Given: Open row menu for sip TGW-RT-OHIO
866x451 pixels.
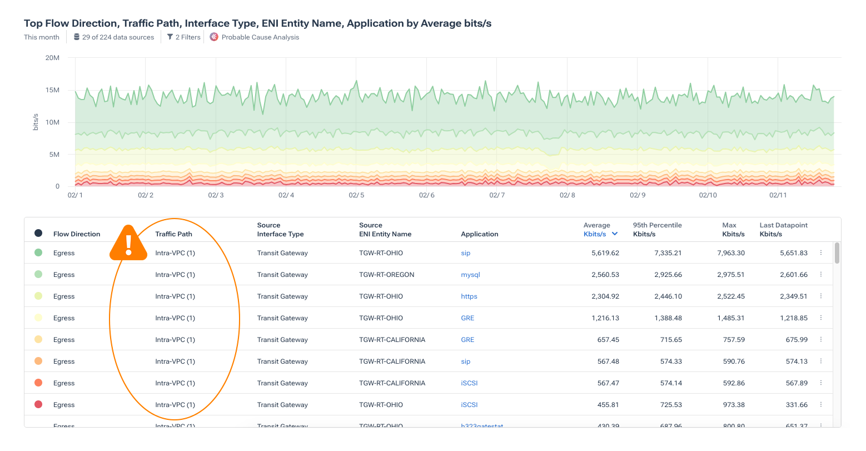Looking at the screenshot, I should (x=821, y=253).
